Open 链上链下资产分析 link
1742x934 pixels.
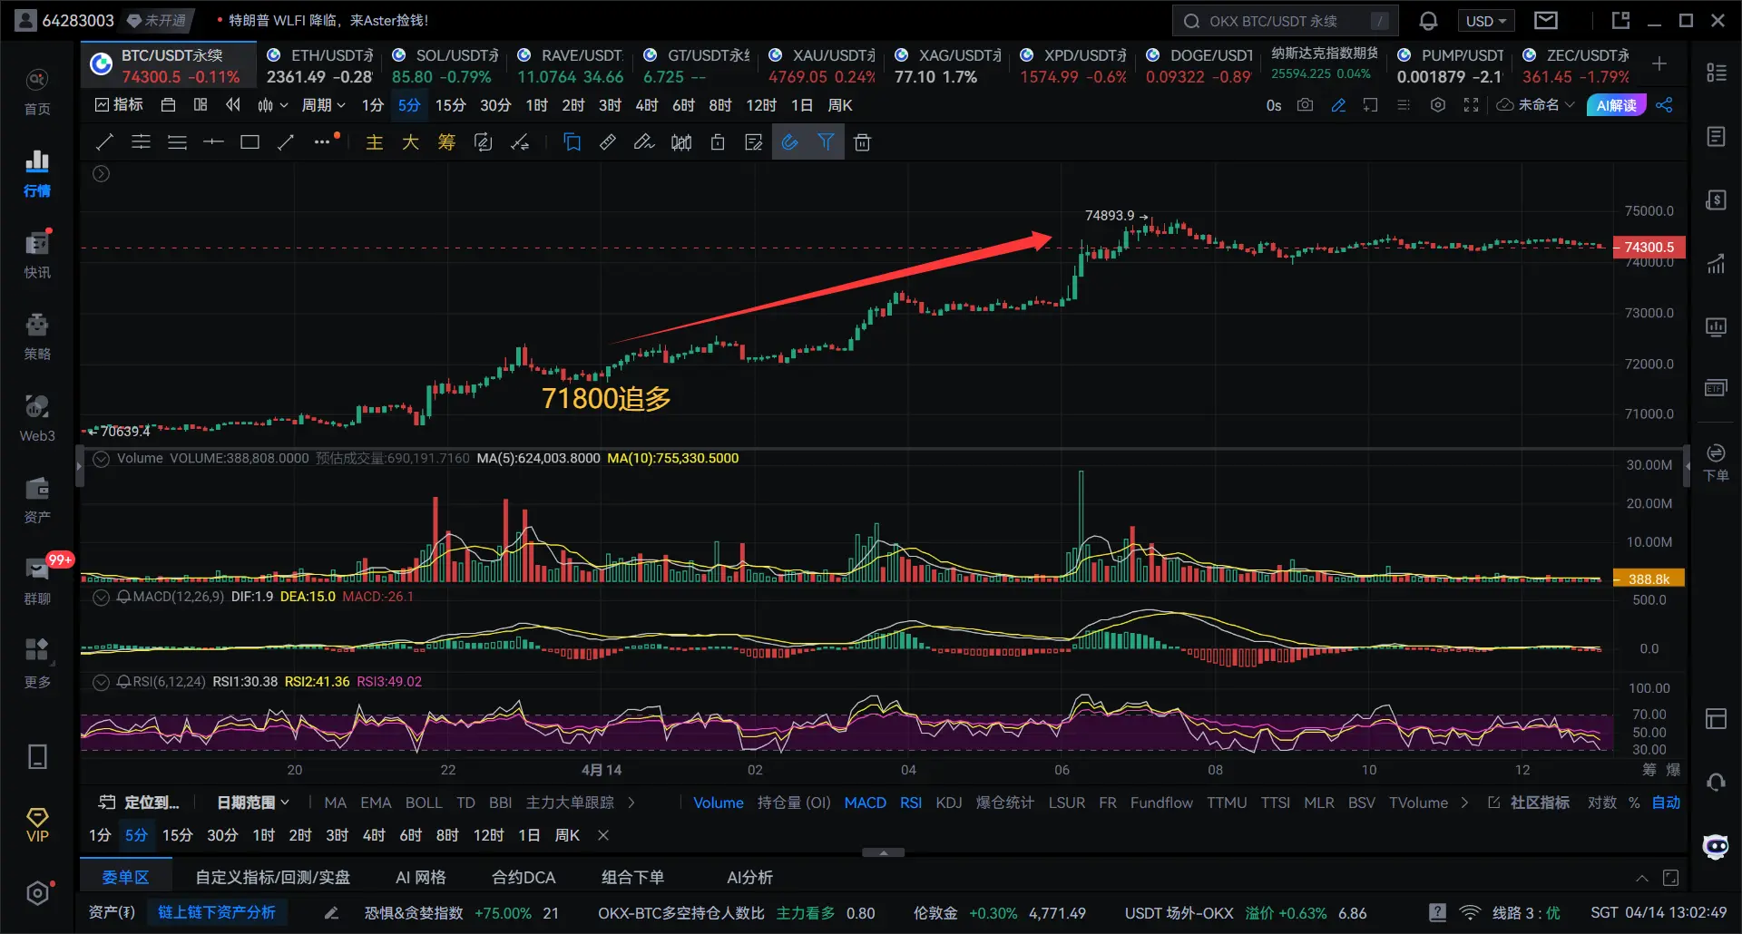(217, 912)
